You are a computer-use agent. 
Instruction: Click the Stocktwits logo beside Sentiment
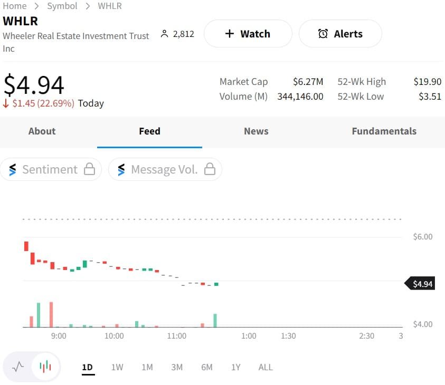(13, 169)
